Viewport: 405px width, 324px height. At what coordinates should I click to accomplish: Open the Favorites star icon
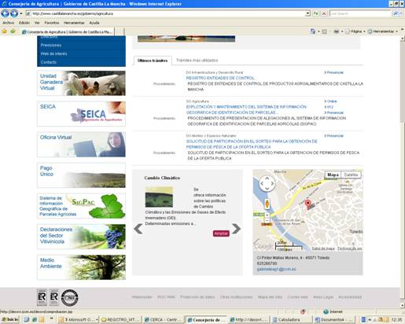tap(5, 31)
